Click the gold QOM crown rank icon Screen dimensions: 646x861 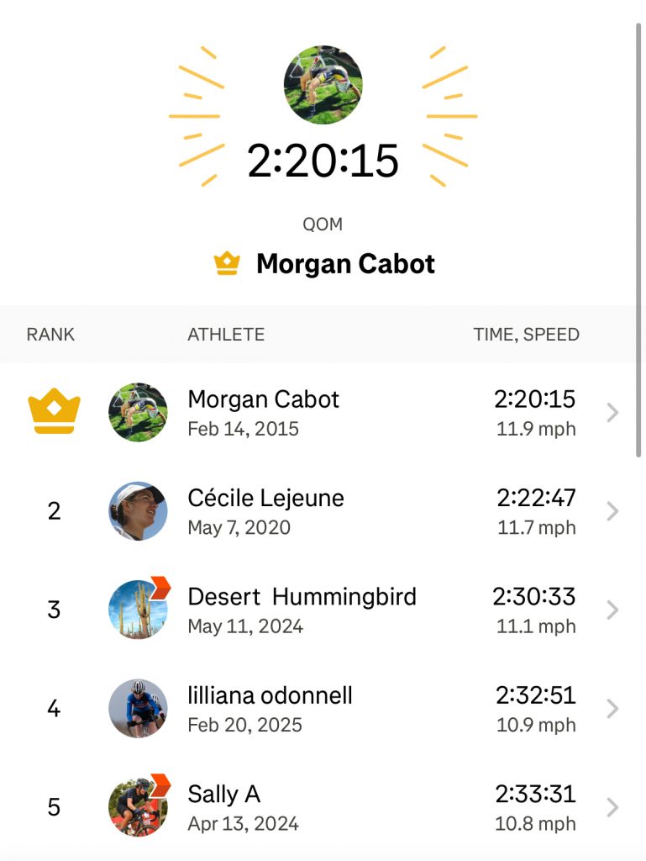coord(54,412)
